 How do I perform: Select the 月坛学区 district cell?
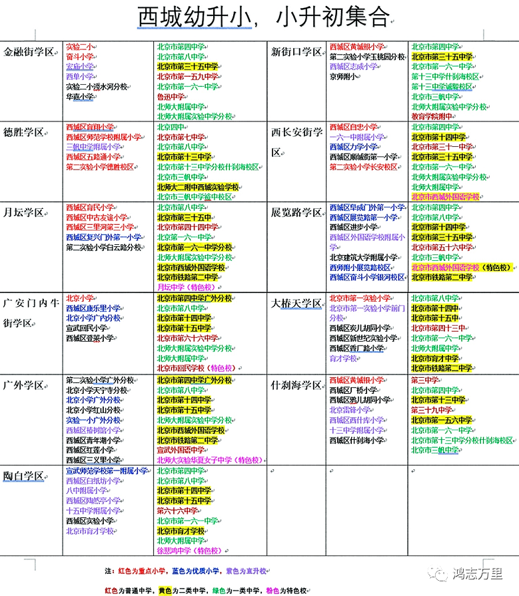coord(31,247)
